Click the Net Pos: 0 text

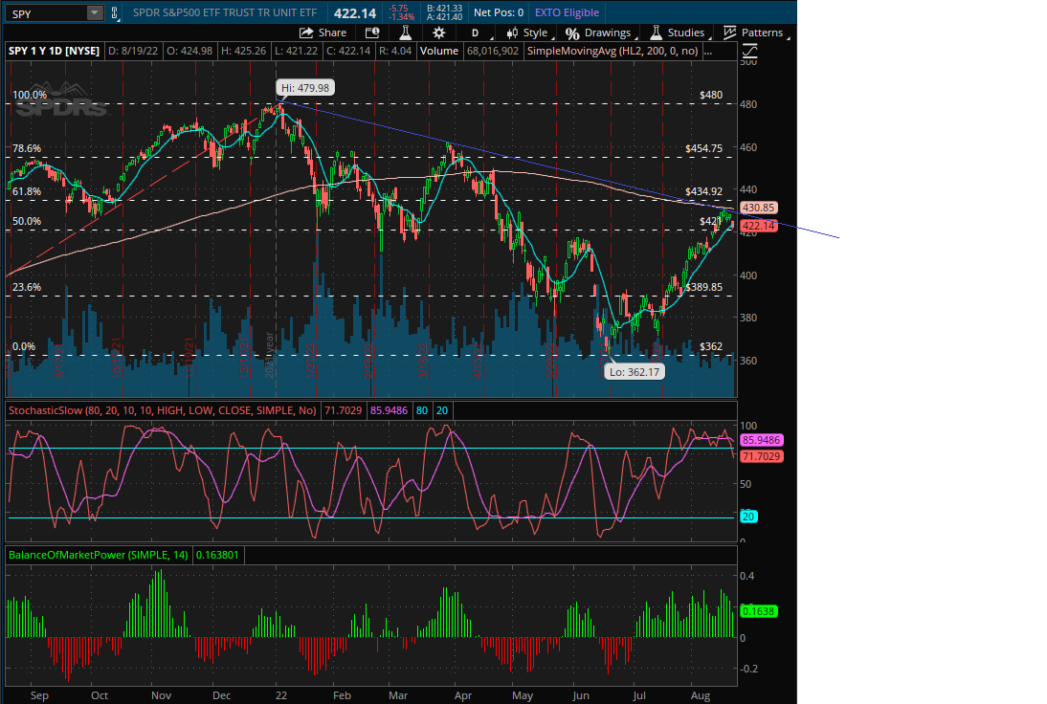tap(499, 12)
